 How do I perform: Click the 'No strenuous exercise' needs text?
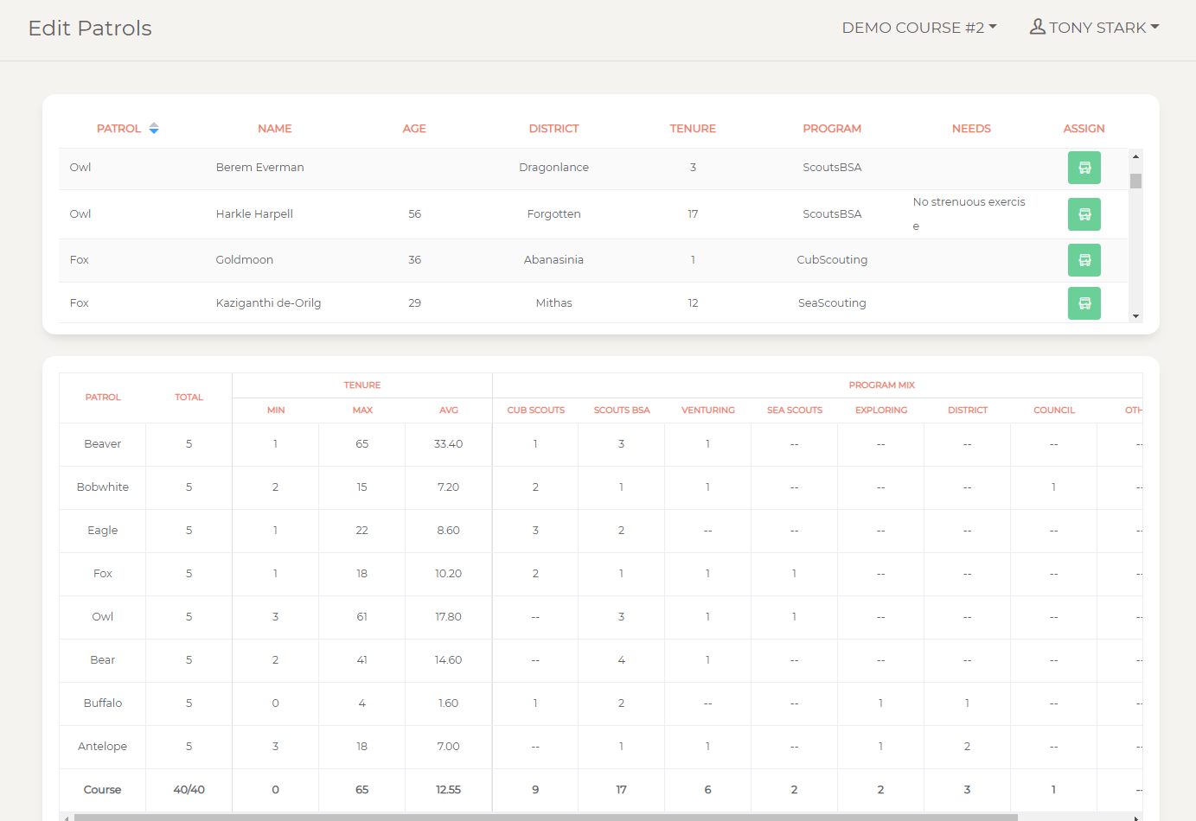pos(969,214)
